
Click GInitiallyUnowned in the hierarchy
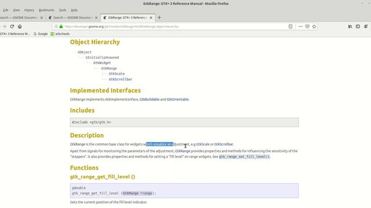point(102,58)
